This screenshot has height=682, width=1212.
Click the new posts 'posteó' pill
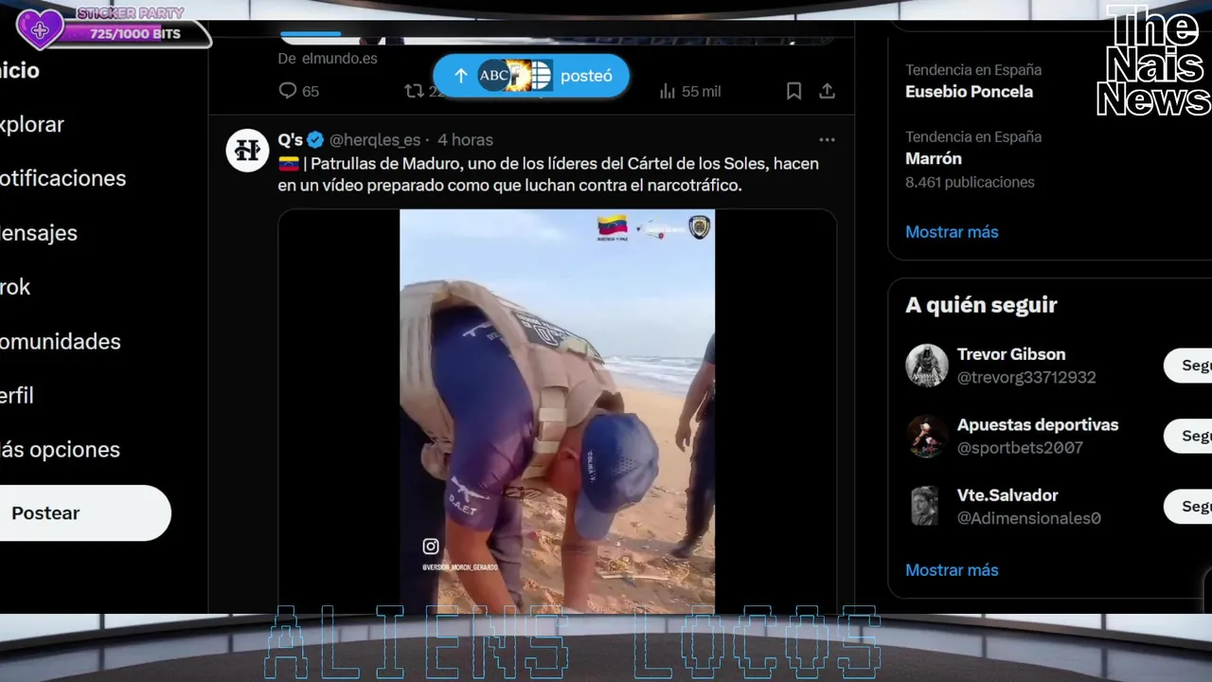pyautogui.click(x=531, y=76)
